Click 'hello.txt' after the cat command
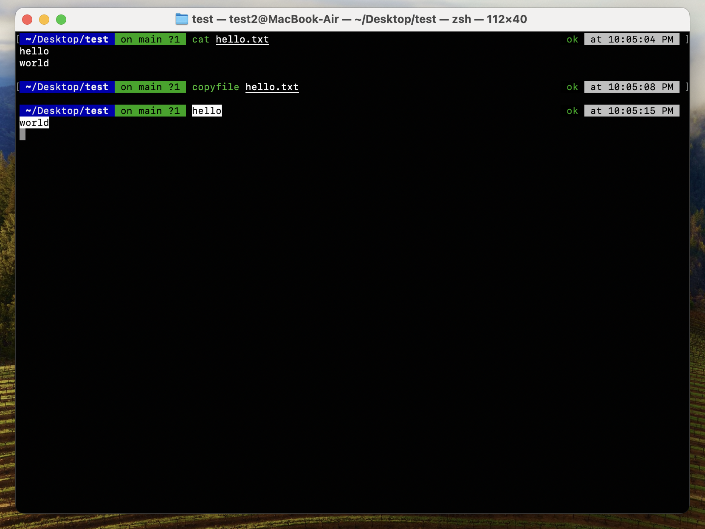Viewport: 705px width, 529px height. (x=243, y=40)
